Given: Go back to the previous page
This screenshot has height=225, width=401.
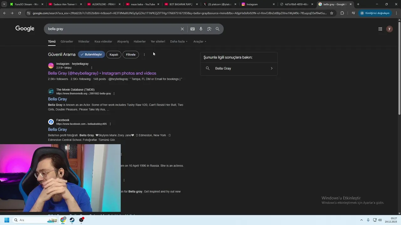Looking at the screenshot, I should coord(4,13).
